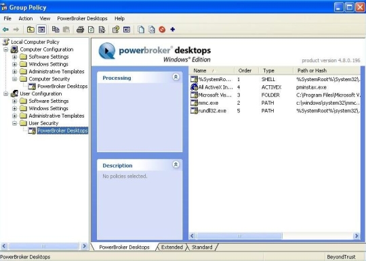Expand Administrative Templates under User Configuration

[x=14, y=116]
